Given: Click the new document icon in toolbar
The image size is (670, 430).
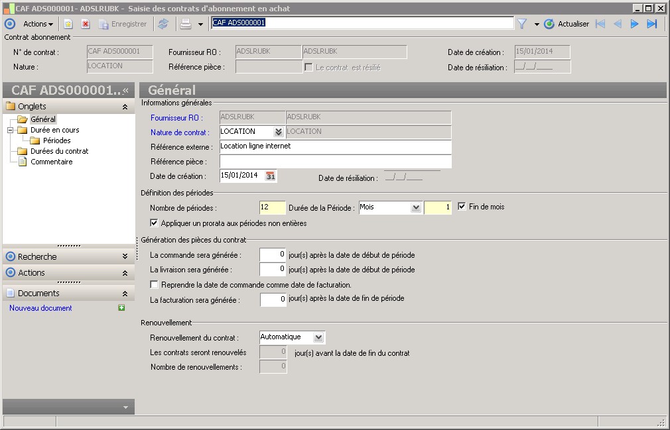Looking at the screenshot, I should point(68,24).
